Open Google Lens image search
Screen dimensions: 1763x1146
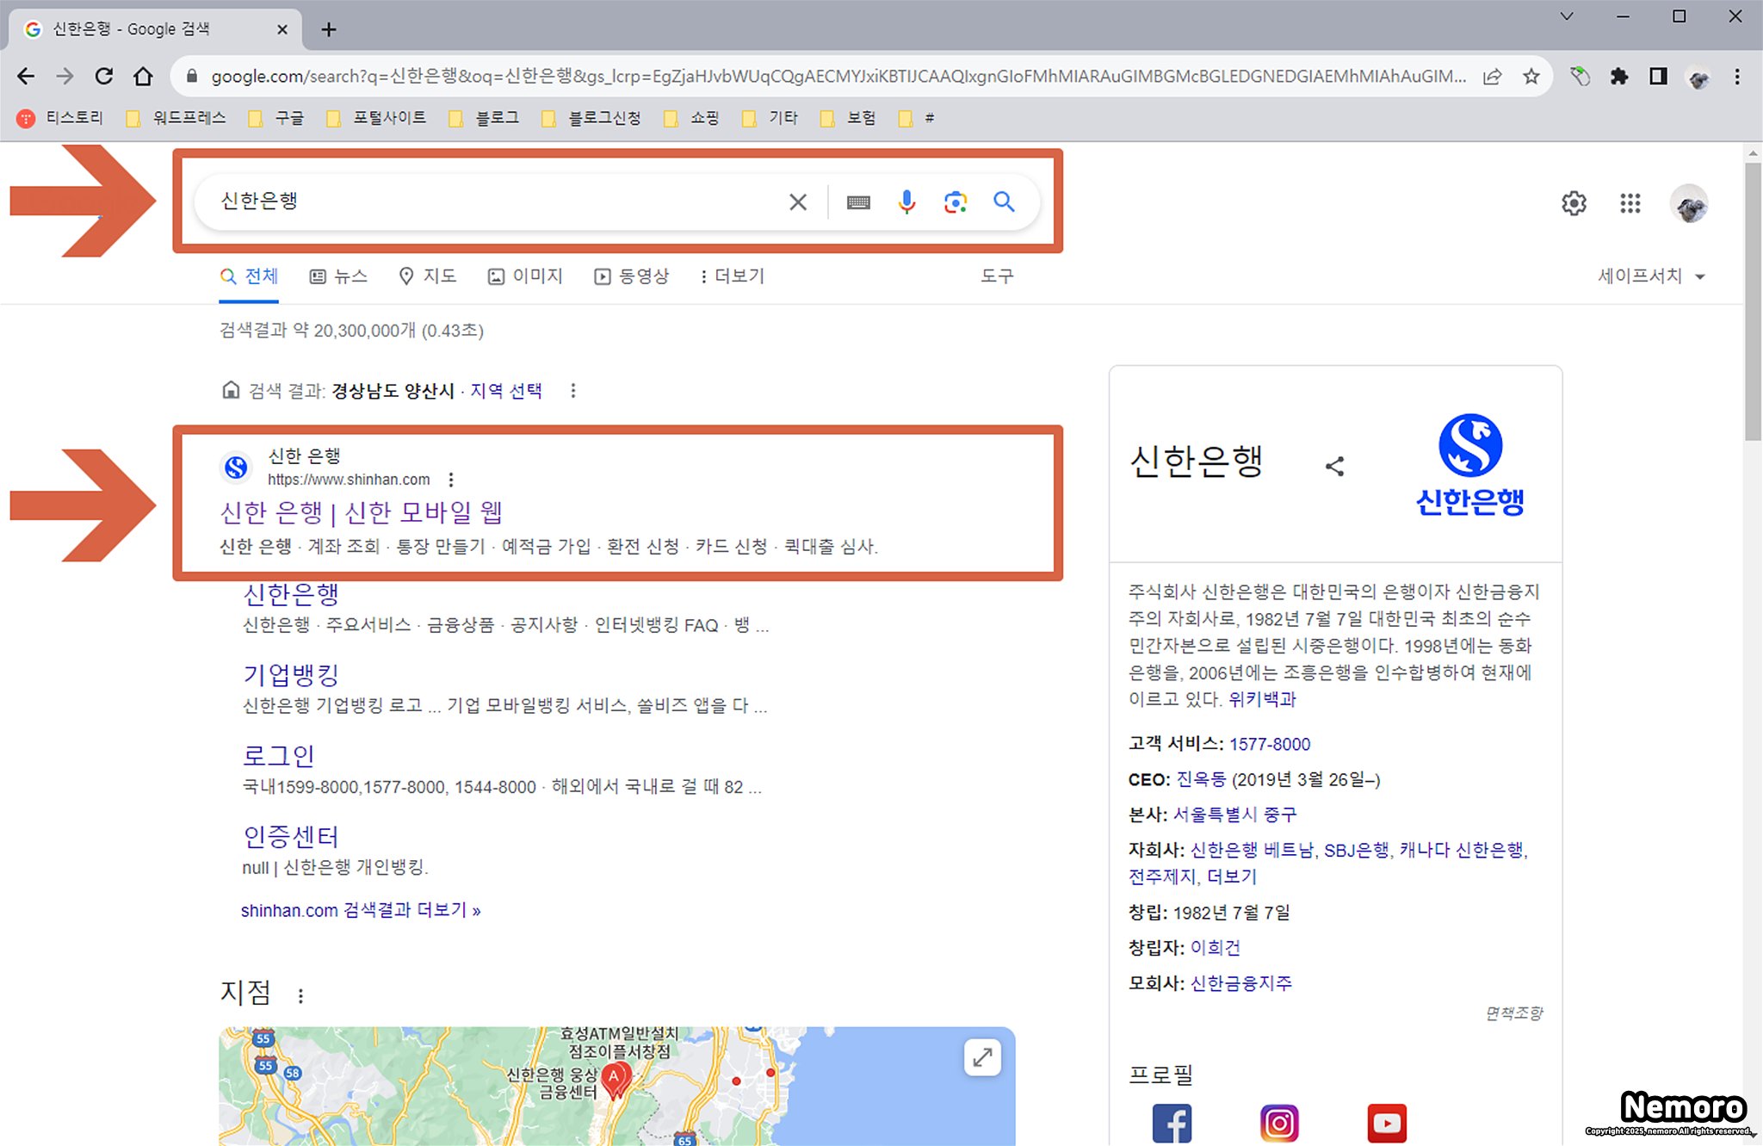coord(955,201)
